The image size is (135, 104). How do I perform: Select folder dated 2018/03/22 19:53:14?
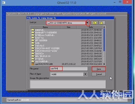pyautogui.click(x=66, y=59)
